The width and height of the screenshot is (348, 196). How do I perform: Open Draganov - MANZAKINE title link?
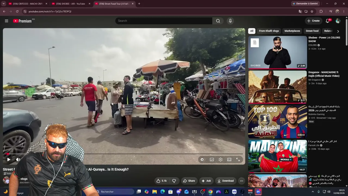324,74
